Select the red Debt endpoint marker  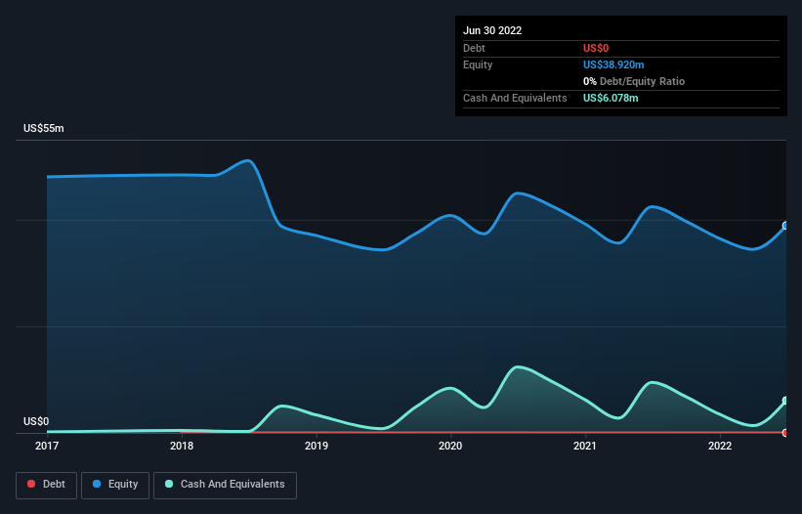(x=785, y=433)
